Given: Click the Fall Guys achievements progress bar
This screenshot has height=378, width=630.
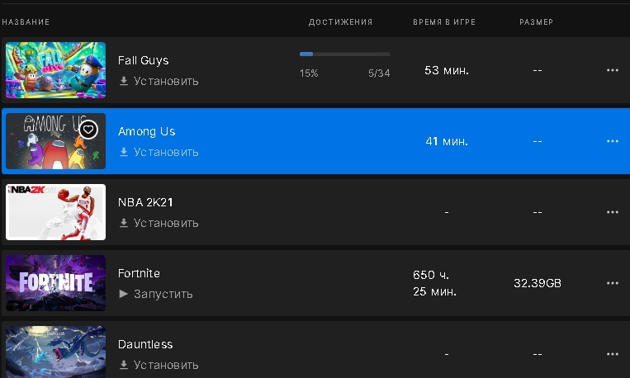Looking at the screenshot, I should (x=344, y=54).
